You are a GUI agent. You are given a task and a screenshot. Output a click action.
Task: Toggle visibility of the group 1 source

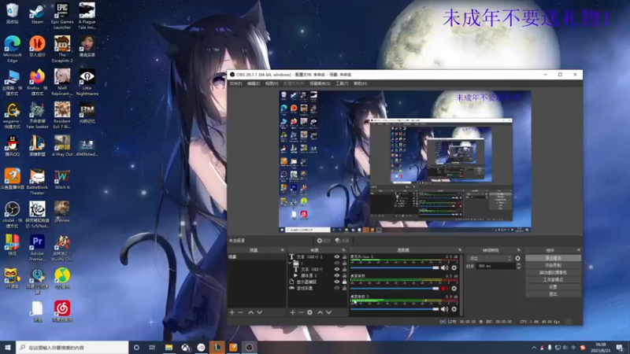click(337, 264)
